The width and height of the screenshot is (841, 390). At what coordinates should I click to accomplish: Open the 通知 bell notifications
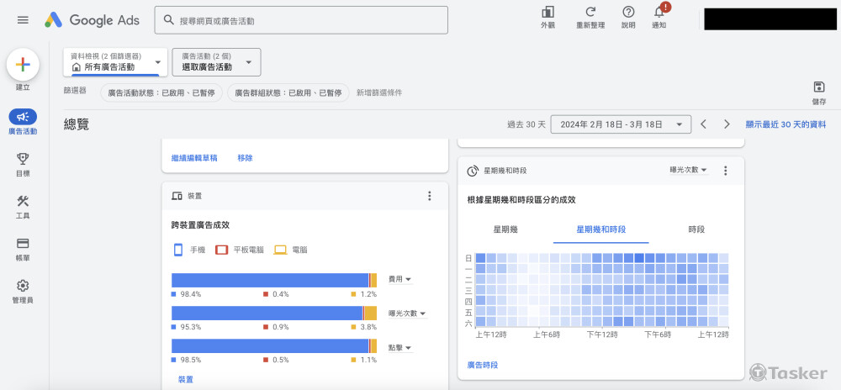click(659, 12)
